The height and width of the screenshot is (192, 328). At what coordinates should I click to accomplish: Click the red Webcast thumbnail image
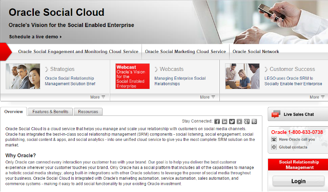pos(132,76)
